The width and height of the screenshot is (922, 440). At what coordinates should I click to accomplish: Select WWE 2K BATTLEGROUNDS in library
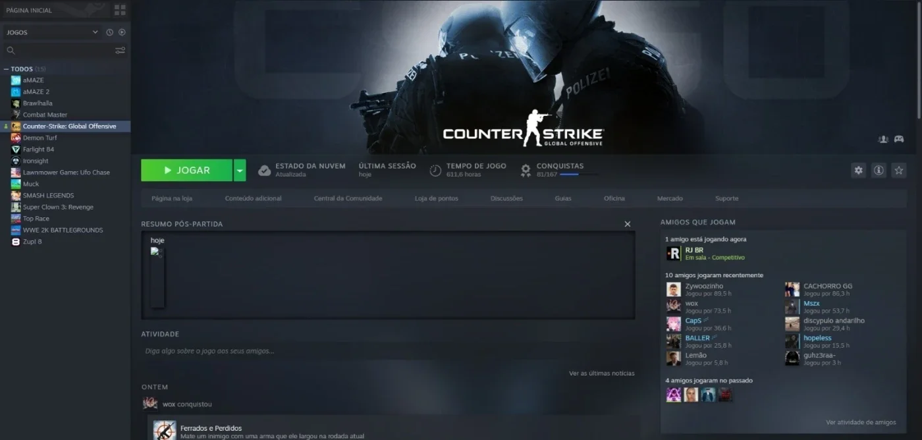[63, 230]
